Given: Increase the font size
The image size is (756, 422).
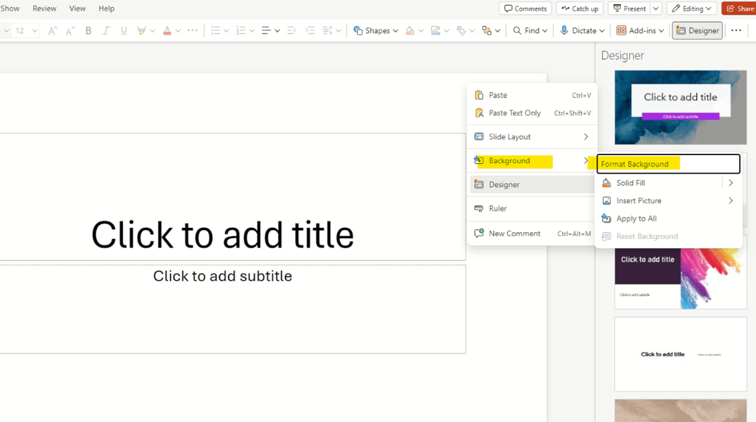Looking at the screenshot, I should pyautogui.click(x=51, y=30).
